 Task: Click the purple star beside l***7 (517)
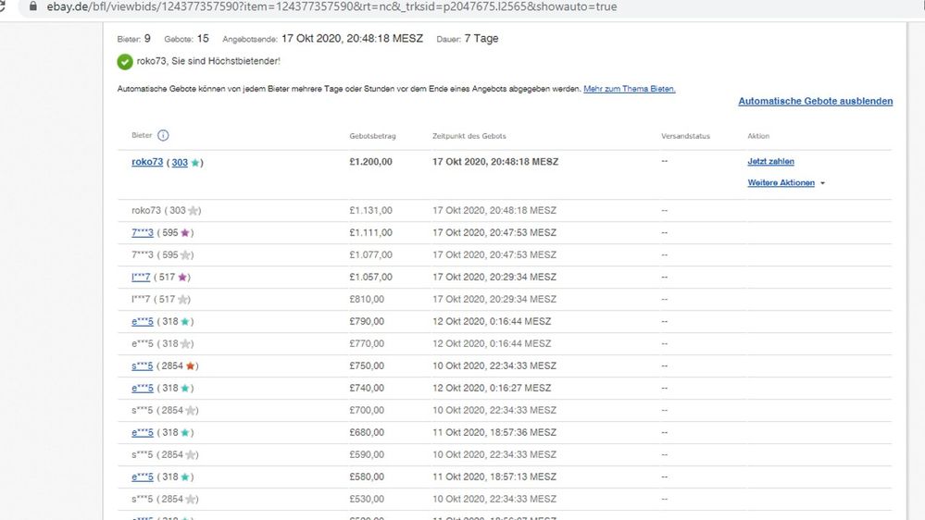tap(182, 277)
